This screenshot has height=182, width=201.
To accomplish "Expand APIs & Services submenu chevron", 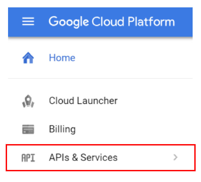I will (175, 158).
